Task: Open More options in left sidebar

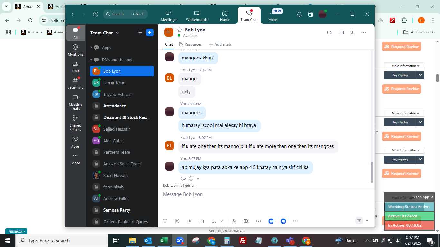Action: 75,159
